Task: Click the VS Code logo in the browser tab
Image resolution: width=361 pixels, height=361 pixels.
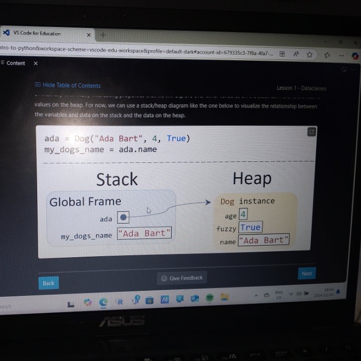Action: coord(6,33)
